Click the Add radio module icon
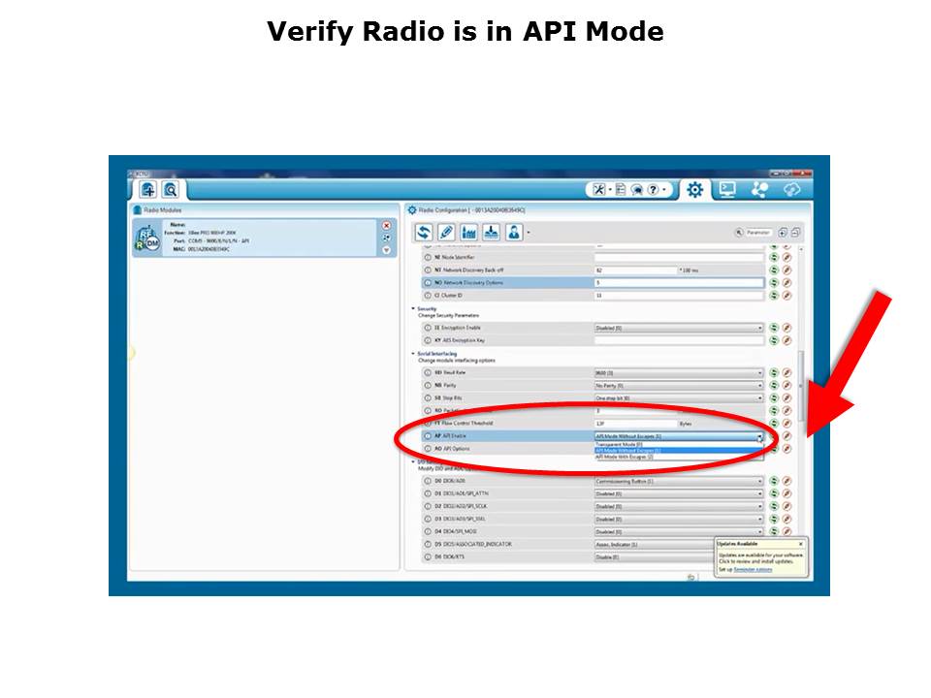Viewport: 931px width, 698px height. click(147, 190)
